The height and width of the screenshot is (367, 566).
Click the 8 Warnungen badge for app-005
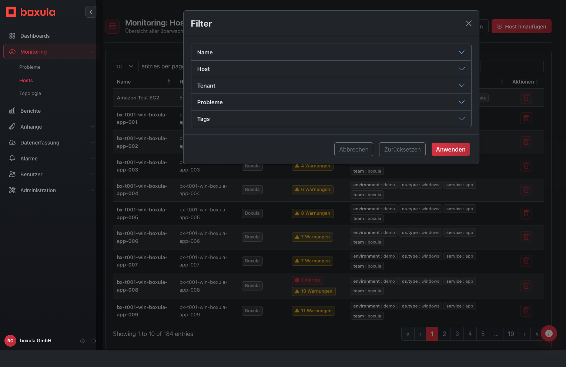[x=312, y=213]
